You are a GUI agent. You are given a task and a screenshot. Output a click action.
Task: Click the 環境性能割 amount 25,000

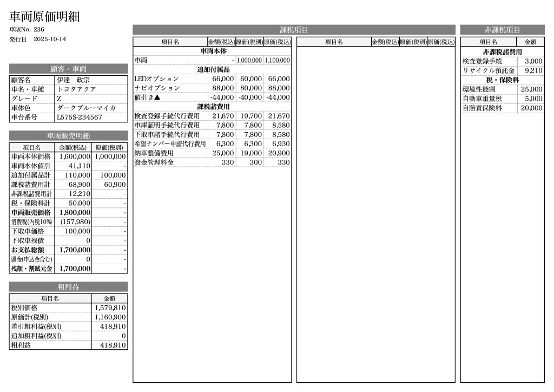click(x=531, y=89)
